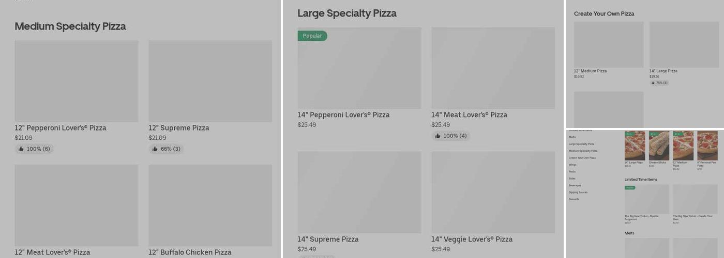The image size is (724, 258).
Task: Click Popular badge on 14" Pepperoni Lover's Pizza
Action: tap(312, 36)
